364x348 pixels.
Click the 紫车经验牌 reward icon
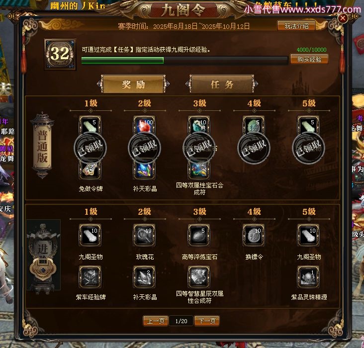coord(90,277)
